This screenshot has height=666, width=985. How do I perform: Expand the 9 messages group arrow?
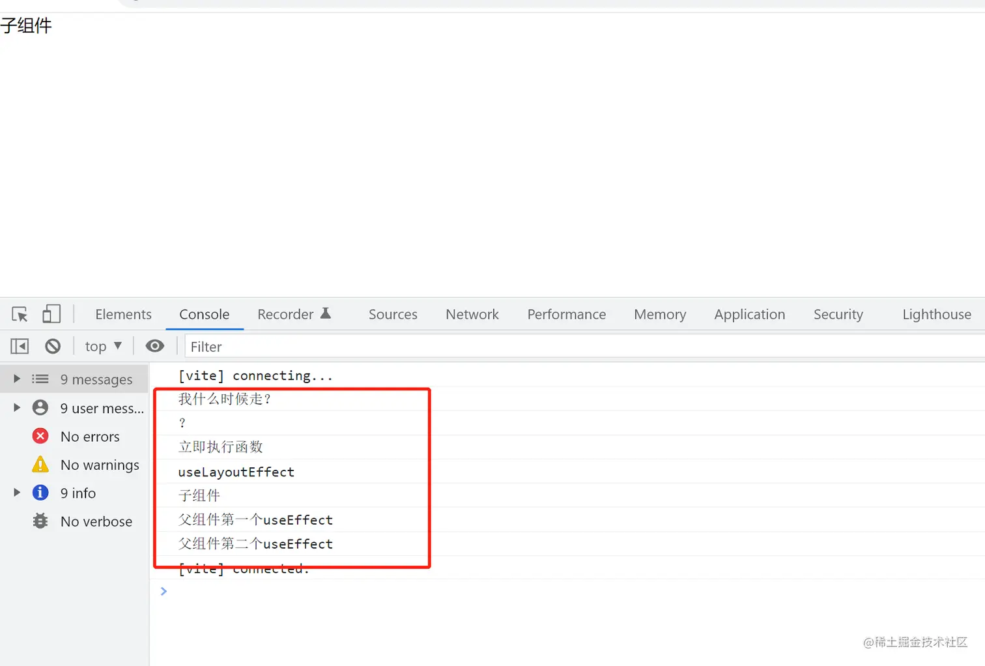click(x=17, y=379)
